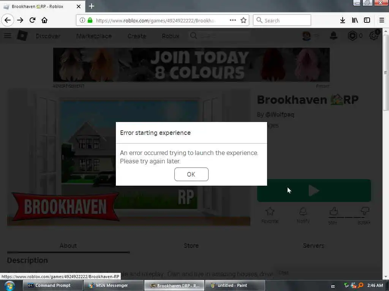This screenshot has height=291, width=389.
Task: Click the Brookhaven game thumbnail image
Action: coord(129,158)
